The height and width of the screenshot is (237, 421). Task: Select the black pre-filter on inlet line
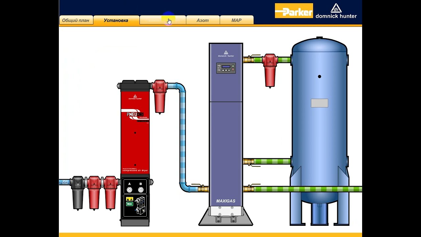tap(78, 193)
